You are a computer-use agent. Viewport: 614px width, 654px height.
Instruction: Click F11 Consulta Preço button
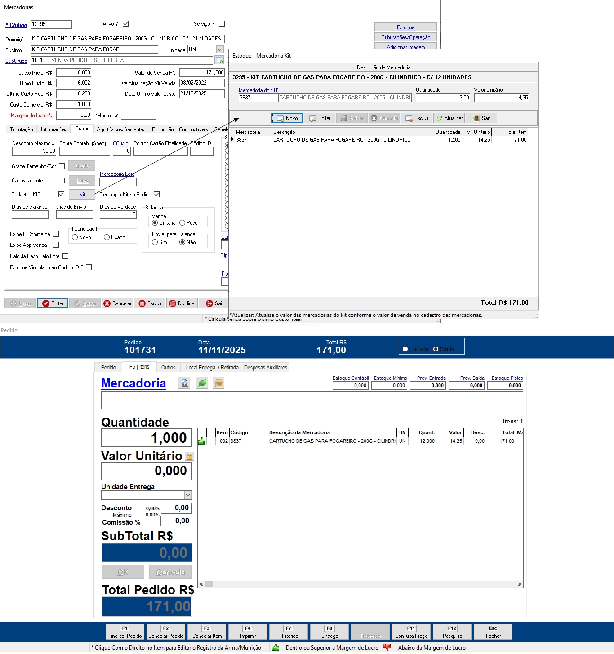click(411, 632)
